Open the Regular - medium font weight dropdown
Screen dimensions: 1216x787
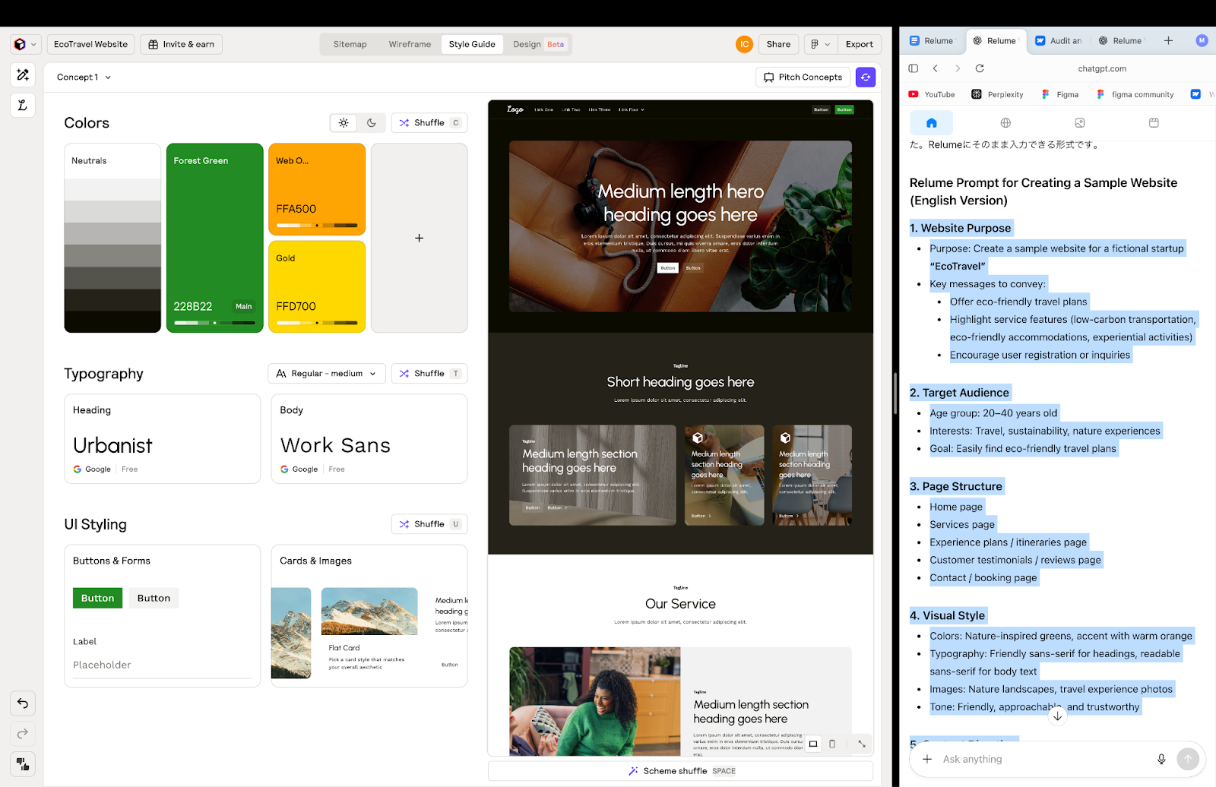click(327, 373)
